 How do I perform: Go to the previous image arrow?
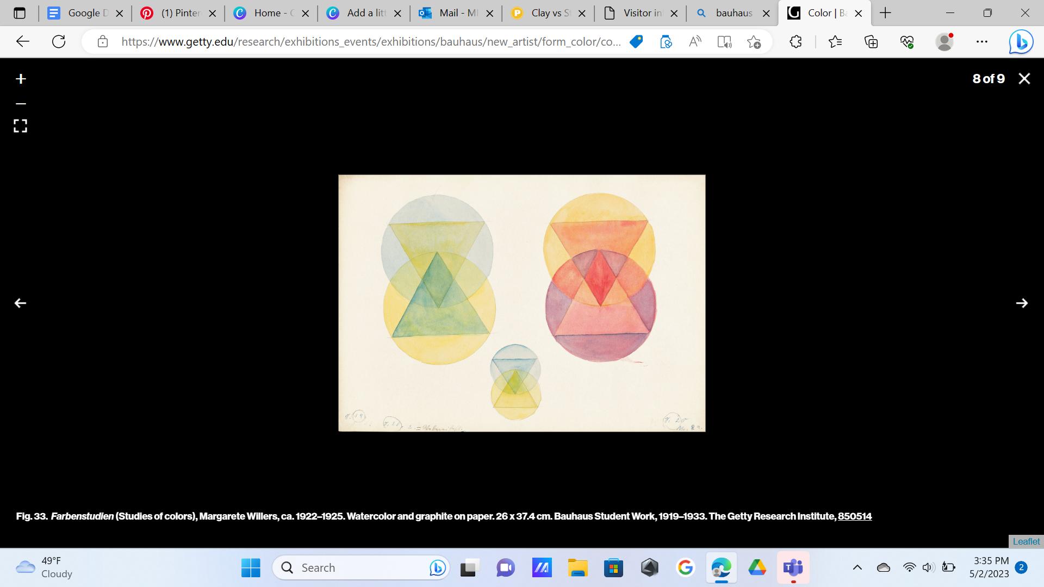tap(20, 303)
